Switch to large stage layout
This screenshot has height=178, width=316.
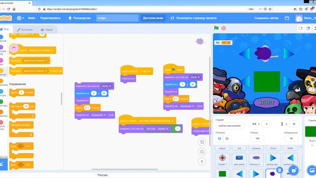[308, 29]
